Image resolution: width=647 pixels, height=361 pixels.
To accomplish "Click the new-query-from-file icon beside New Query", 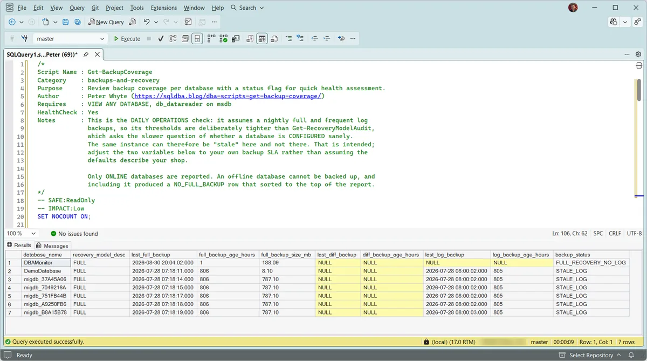I will 133,22.
